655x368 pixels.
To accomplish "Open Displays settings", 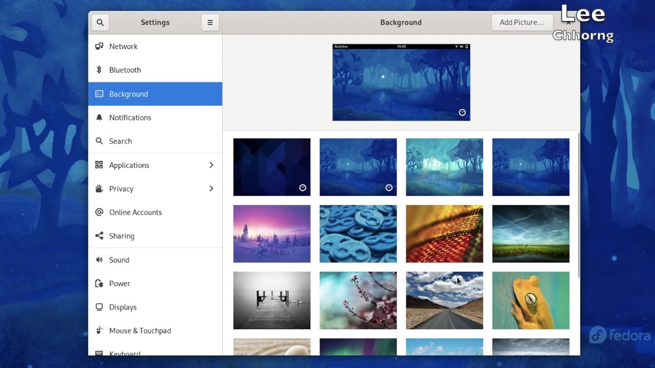I will 155,307.
